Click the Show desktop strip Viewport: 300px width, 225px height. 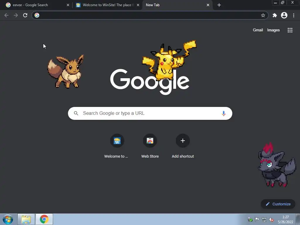click(298, 219)
